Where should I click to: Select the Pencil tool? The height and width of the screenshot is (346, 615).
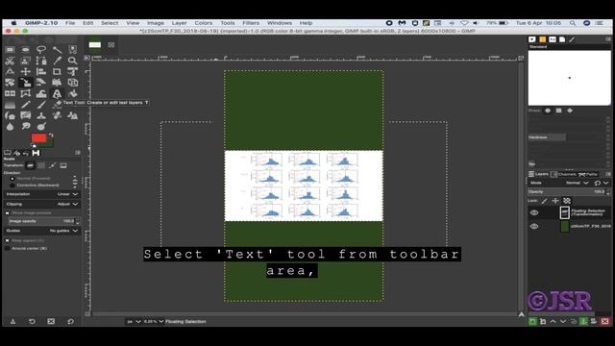(x=26, y=105)
